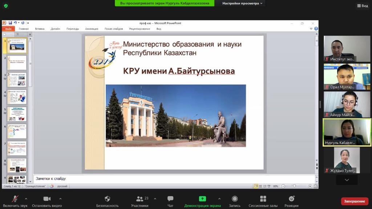
Task: Open the Undo history dropdown arrow
Action: pyautogui.click(x=19, y=23)
